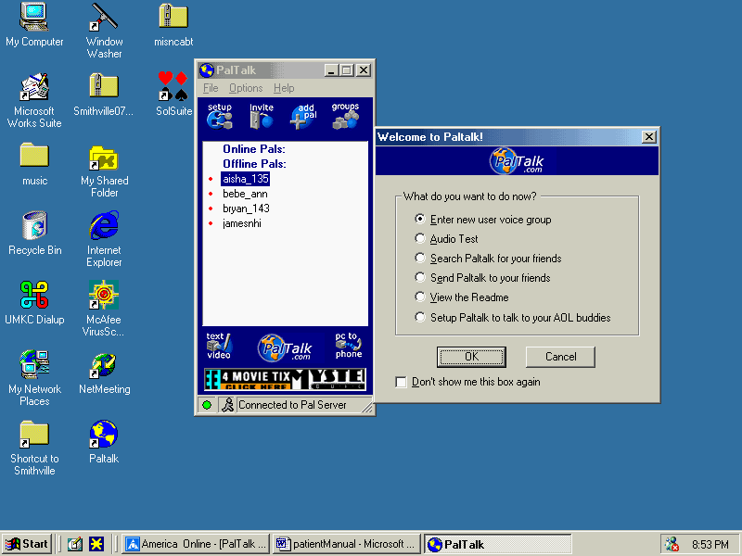Select pal bebe_ann in the list
Viewport: 742px width, 556px height.
(245, 194)
